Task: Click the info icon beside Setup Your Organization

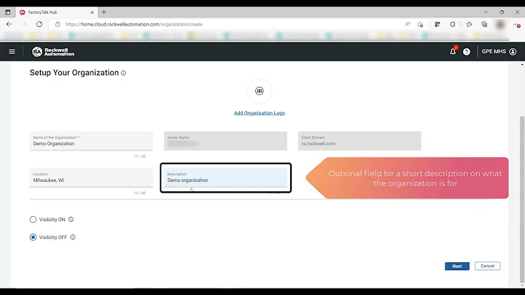Action: [x=123, y=73]
